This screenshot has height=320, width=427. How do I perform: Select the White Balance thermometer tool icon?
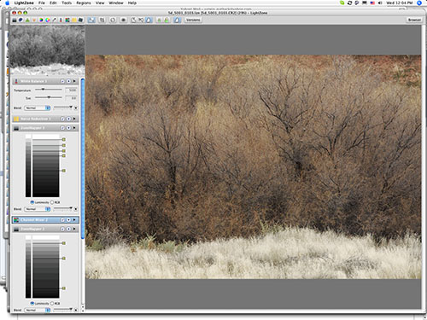[61, 20]
